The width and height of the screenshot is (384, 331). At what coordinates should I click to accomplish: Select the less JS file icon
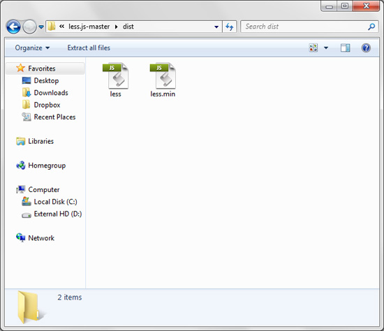tap(115, 75)
